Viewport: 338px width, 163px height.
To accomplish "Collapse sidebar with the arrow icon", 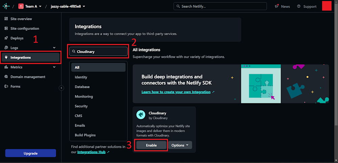I will pyautogui.click(x=62, y=88).
